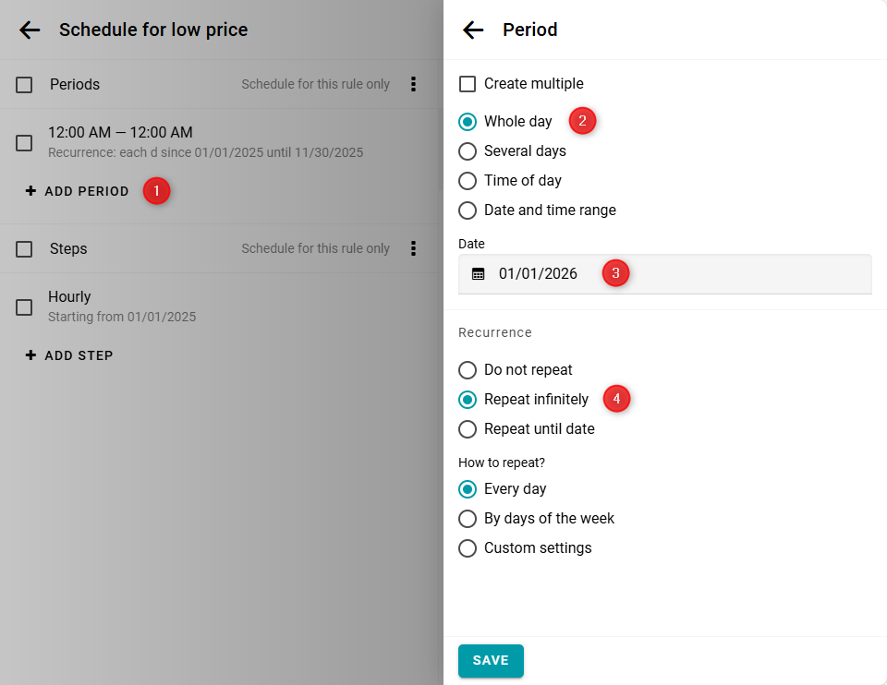Click the Date field showing 01/01/2026
Image resolution: width=887 pixels, height=685 pixels.
665,273
